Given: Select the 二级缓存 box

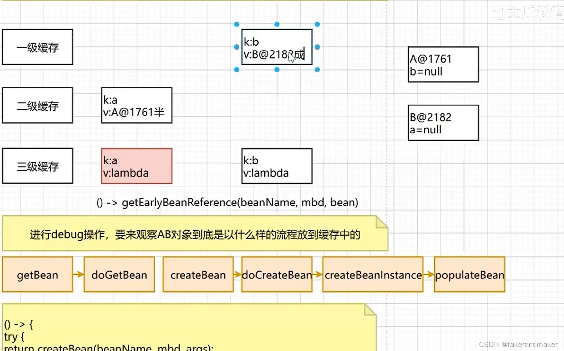Looking at the screenshot, I should tap(37, 105).
